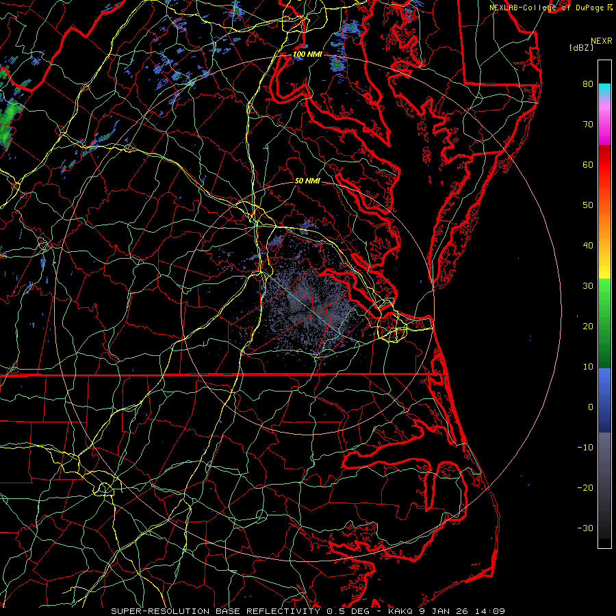Click the 70 dBZ scale value
The width and height of the screenshot is (616, 616).
(588, 125)
